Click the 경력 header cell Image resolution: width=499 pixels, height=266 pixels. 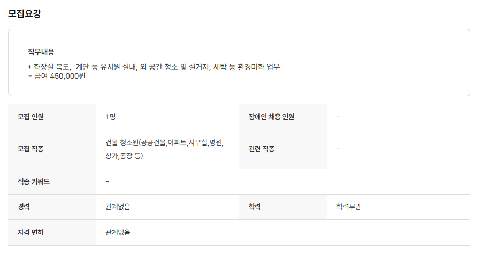[x=24, y=207]
